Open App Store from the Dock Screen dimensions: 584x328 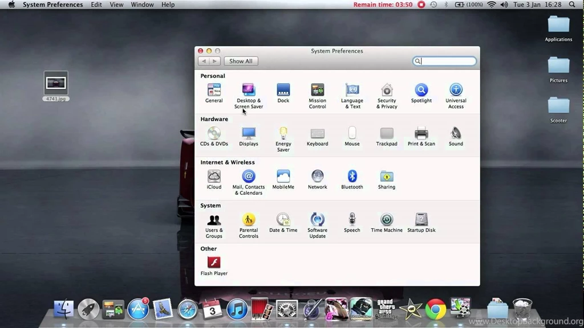[138, 309]
